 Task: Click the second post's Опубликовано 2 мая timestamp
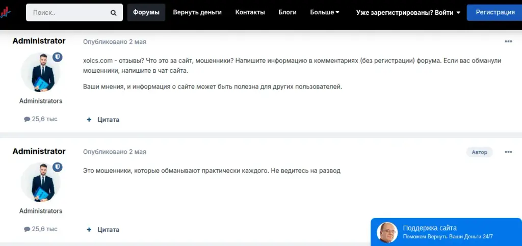(115, 152)
